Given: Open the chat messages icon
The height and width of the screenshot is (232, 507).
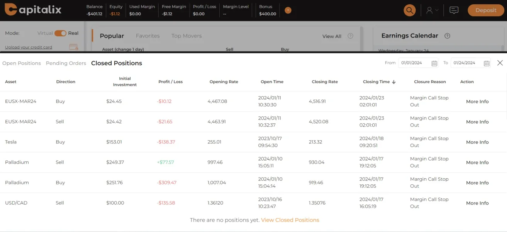Looking at the screenshot, I should pos(454,10).
